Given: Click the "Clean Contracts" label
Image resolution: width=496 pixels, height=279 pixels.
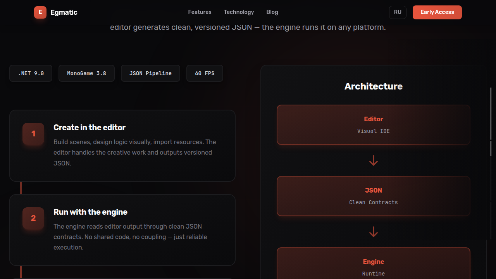Looking at the screenshot, I should tap(374, 202).
